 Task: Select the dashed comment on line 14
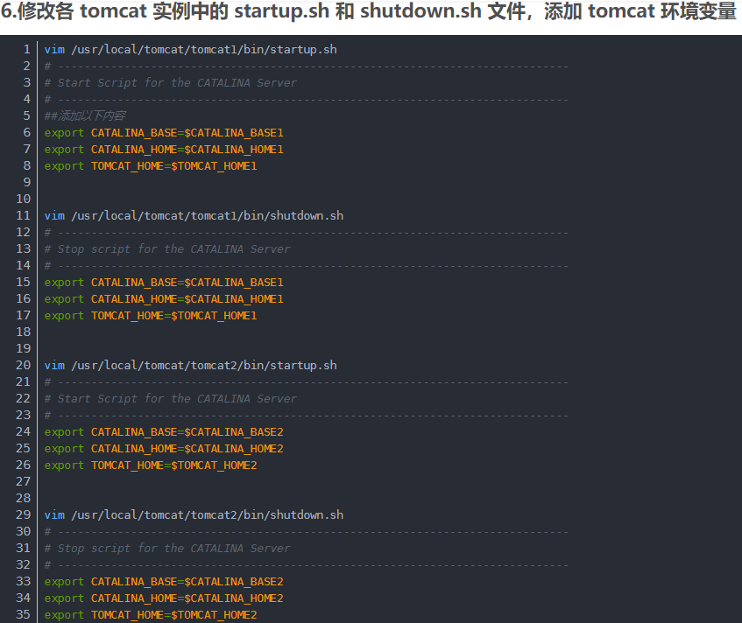point(306,266)
